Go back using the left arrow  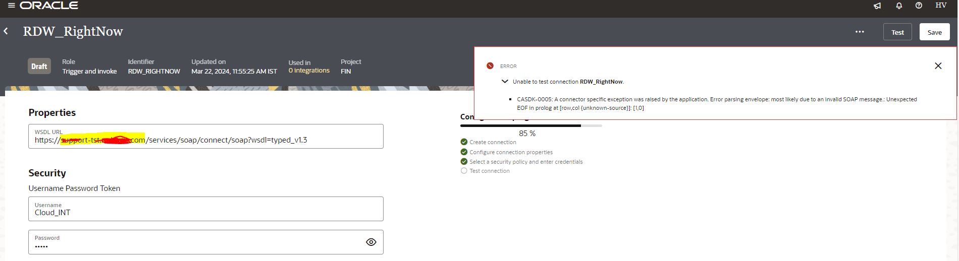(6, 31)
